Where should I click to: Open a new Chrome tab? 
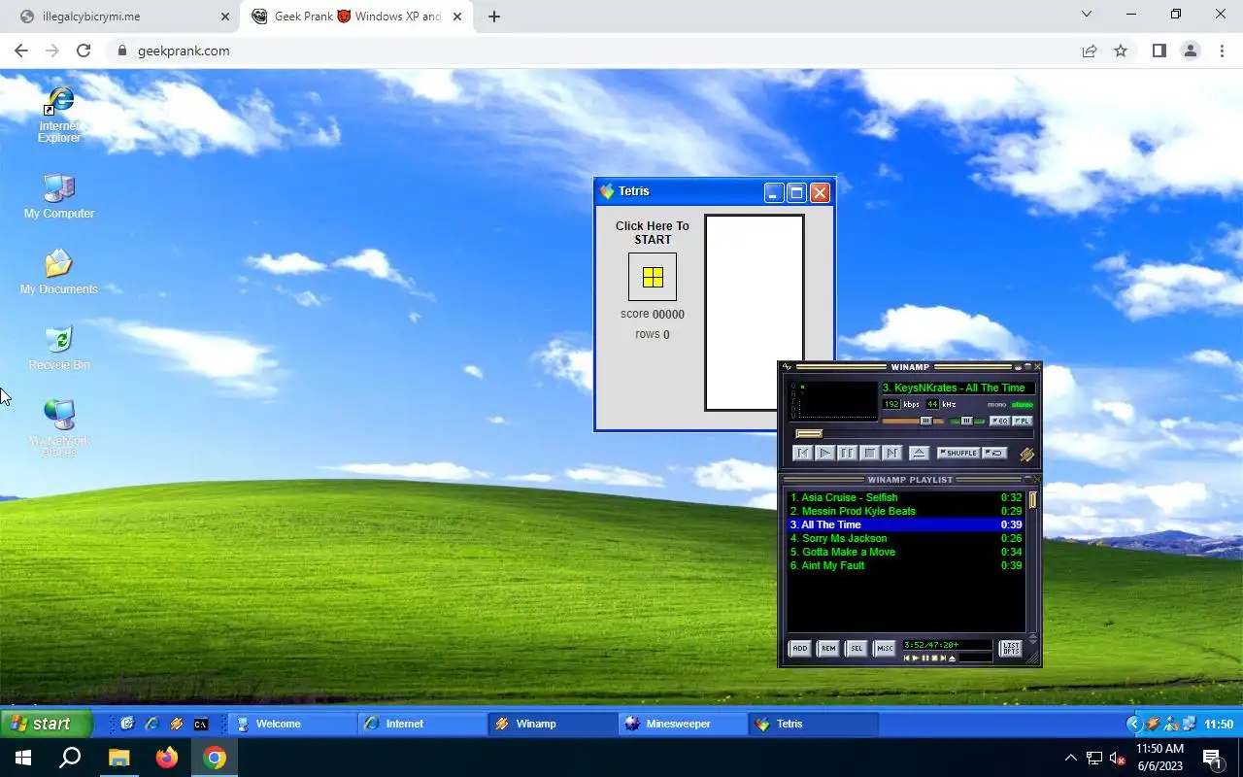point(494,17)
